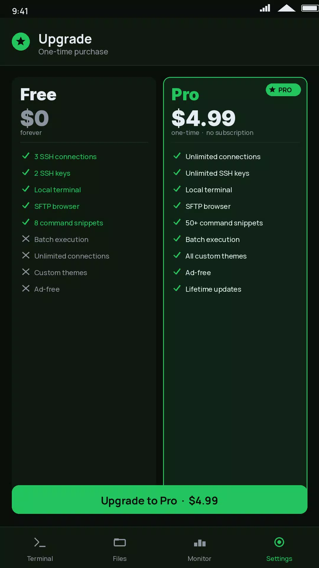Image resolution: width=319 pixels, height=568 pixels.
Task: Tap the PRO star badge
Action: click(283, 90)
